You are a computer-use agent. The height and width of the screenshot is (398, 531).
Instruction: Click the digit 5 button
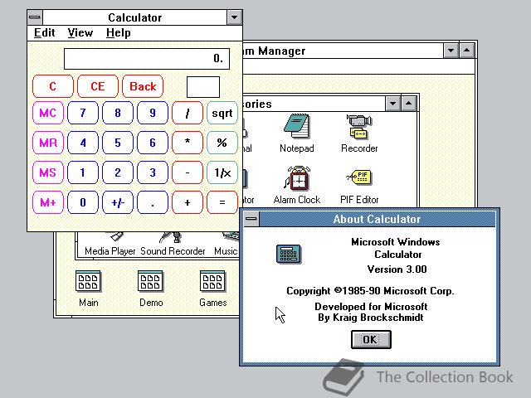[x=118, y=143]
